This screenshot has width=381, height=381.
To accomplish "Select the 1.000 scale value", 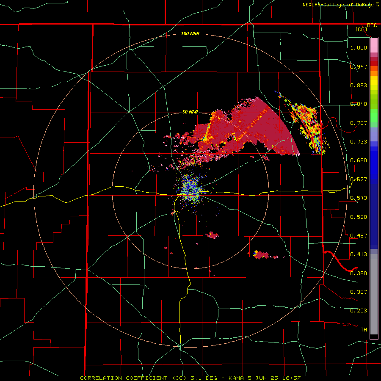I will pos(359,47).
